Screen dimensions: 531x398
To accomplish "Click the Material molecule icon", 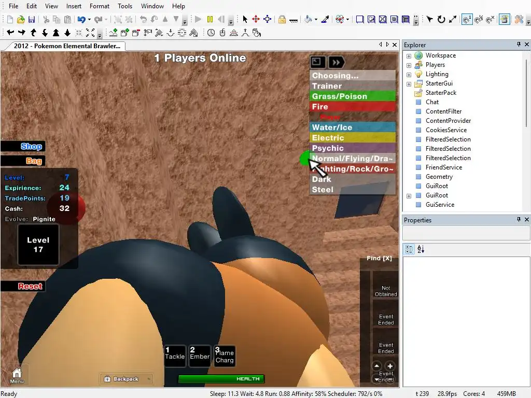I will tap(340, 19).
